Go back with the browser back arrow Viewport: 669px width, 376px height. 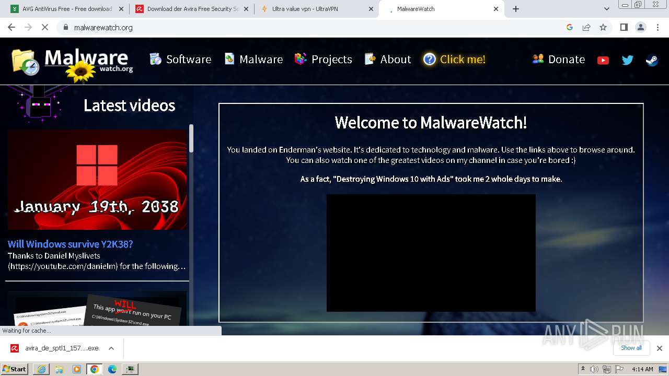click(11, 27)
